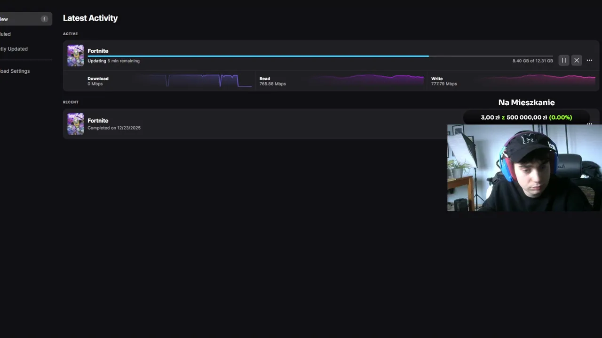Click 'Completed on 12/23/2025' text
Viewport: 602px width, 338px height.
click(114, 128)
